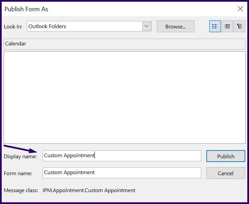Open the Browse dialog
The width and height of the screenshot is (249, 204).
click(x=175, y=26)
